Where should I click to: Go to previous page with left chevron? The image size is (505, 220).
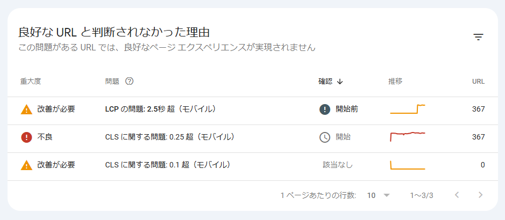tap(457, 195)
